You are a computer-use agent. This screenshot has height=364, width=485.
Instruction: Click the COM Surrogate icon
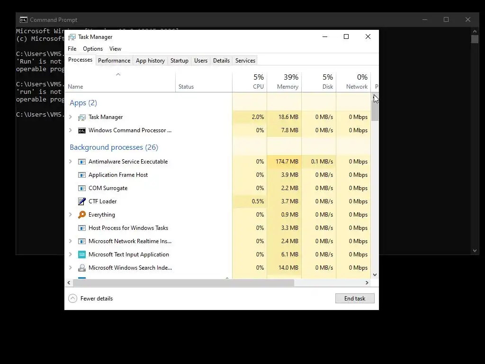coord(81,189)
